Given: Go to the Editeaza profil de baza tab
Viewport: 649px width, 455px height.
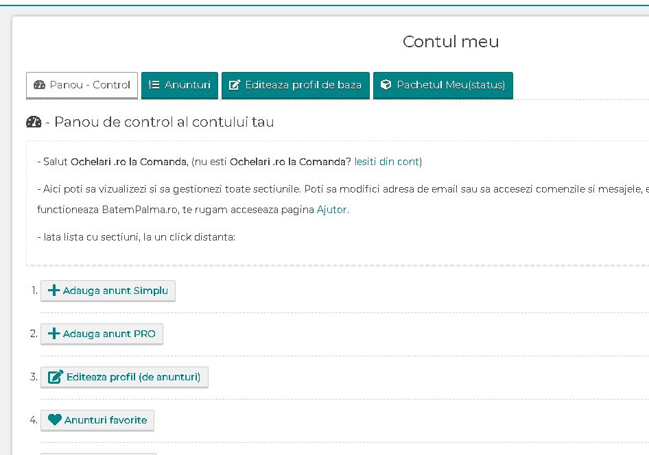Looking at the screenshot, I should pos(296,85).
